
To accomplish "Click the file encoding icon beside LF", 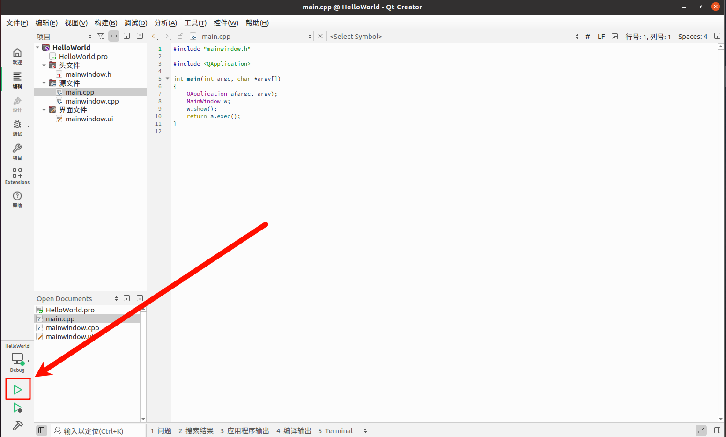I will 615,36.
